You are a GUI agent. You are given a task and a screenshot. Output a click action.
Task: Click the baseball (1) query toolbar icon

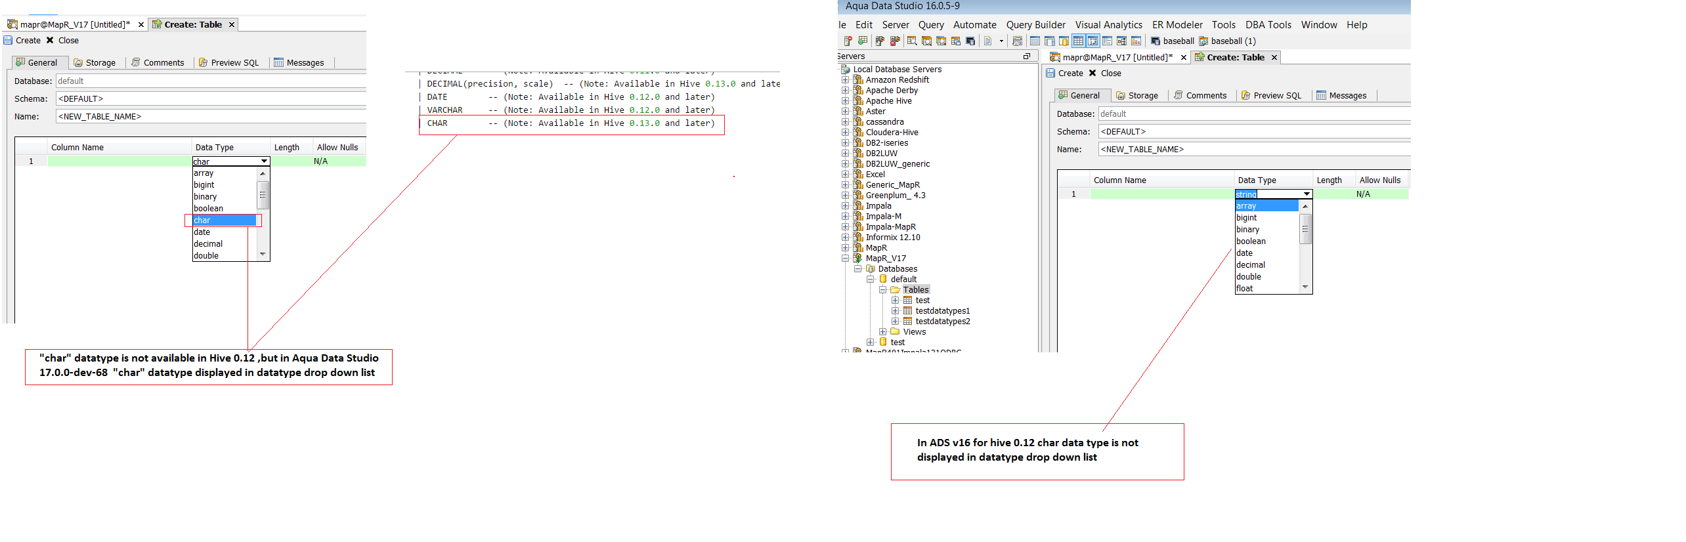point(1203,41)
